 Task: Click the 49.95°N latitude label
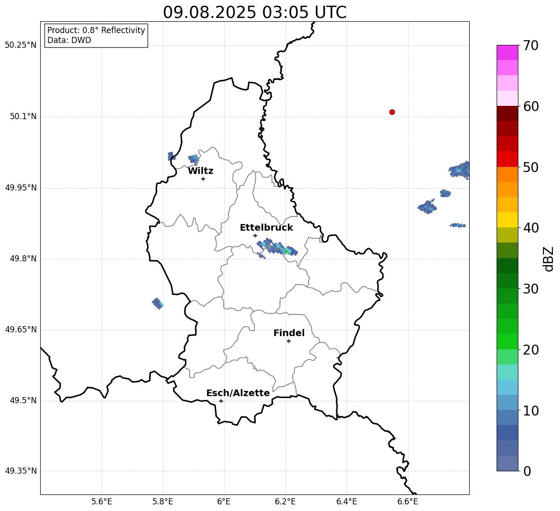pos(21,188)
